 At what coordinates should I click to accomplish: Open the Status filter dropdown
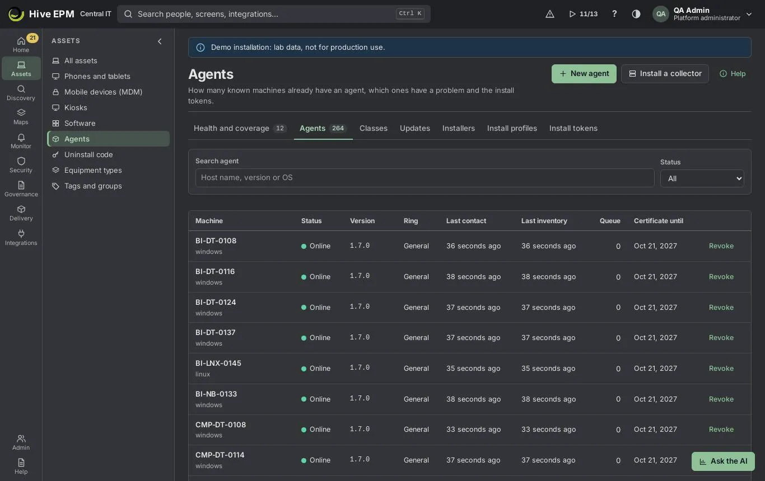702,178
